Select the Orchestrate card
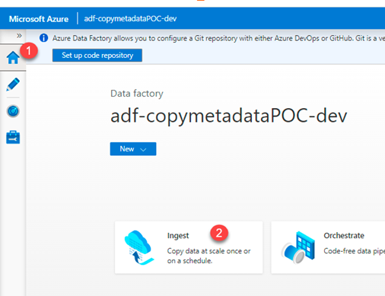Image resolution: width=385 pixels, height=296 pixels. [328, 247]
